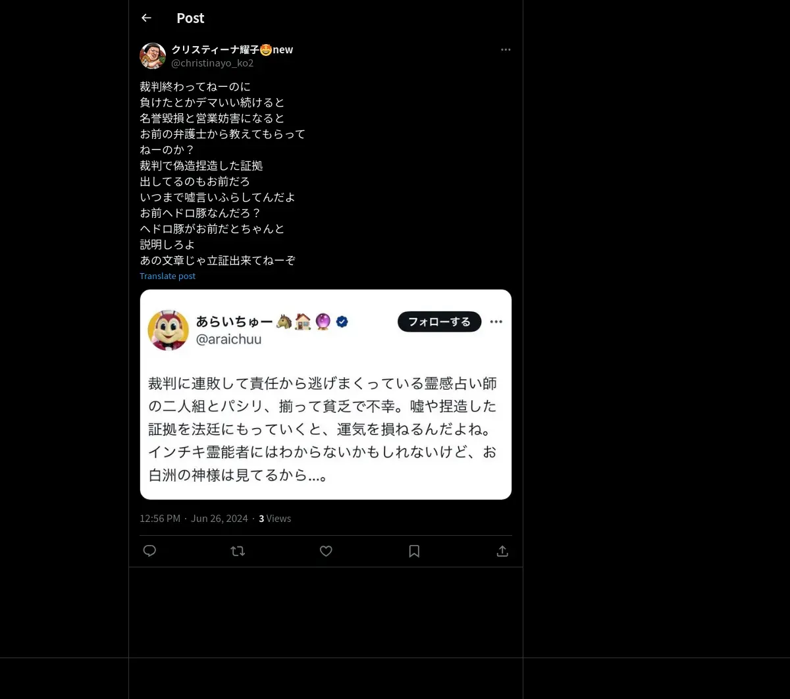Click the フォローする button in image
Viewport: 790px width, 699px height.
tap(440, 322)
